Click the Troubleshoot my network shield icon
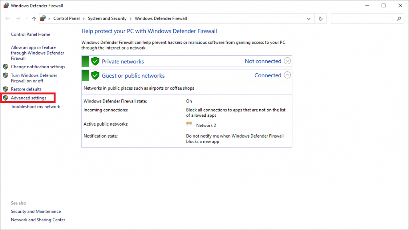The width and height of the screenshot is (409, 230). (5, 106)
